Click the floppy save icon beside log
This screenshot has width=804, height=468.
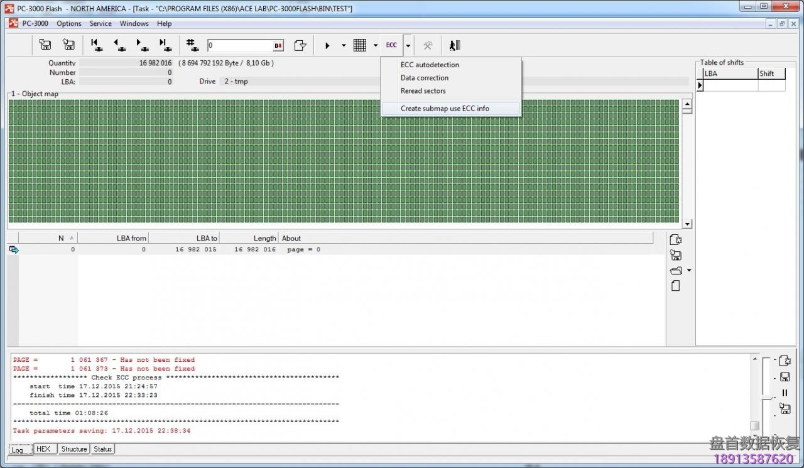785,377
